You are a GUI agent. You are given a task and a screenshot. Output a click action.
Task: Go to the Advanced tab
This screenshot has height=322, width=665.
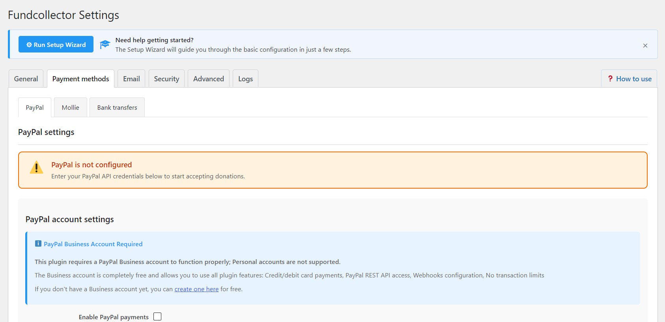coord(209,79)
